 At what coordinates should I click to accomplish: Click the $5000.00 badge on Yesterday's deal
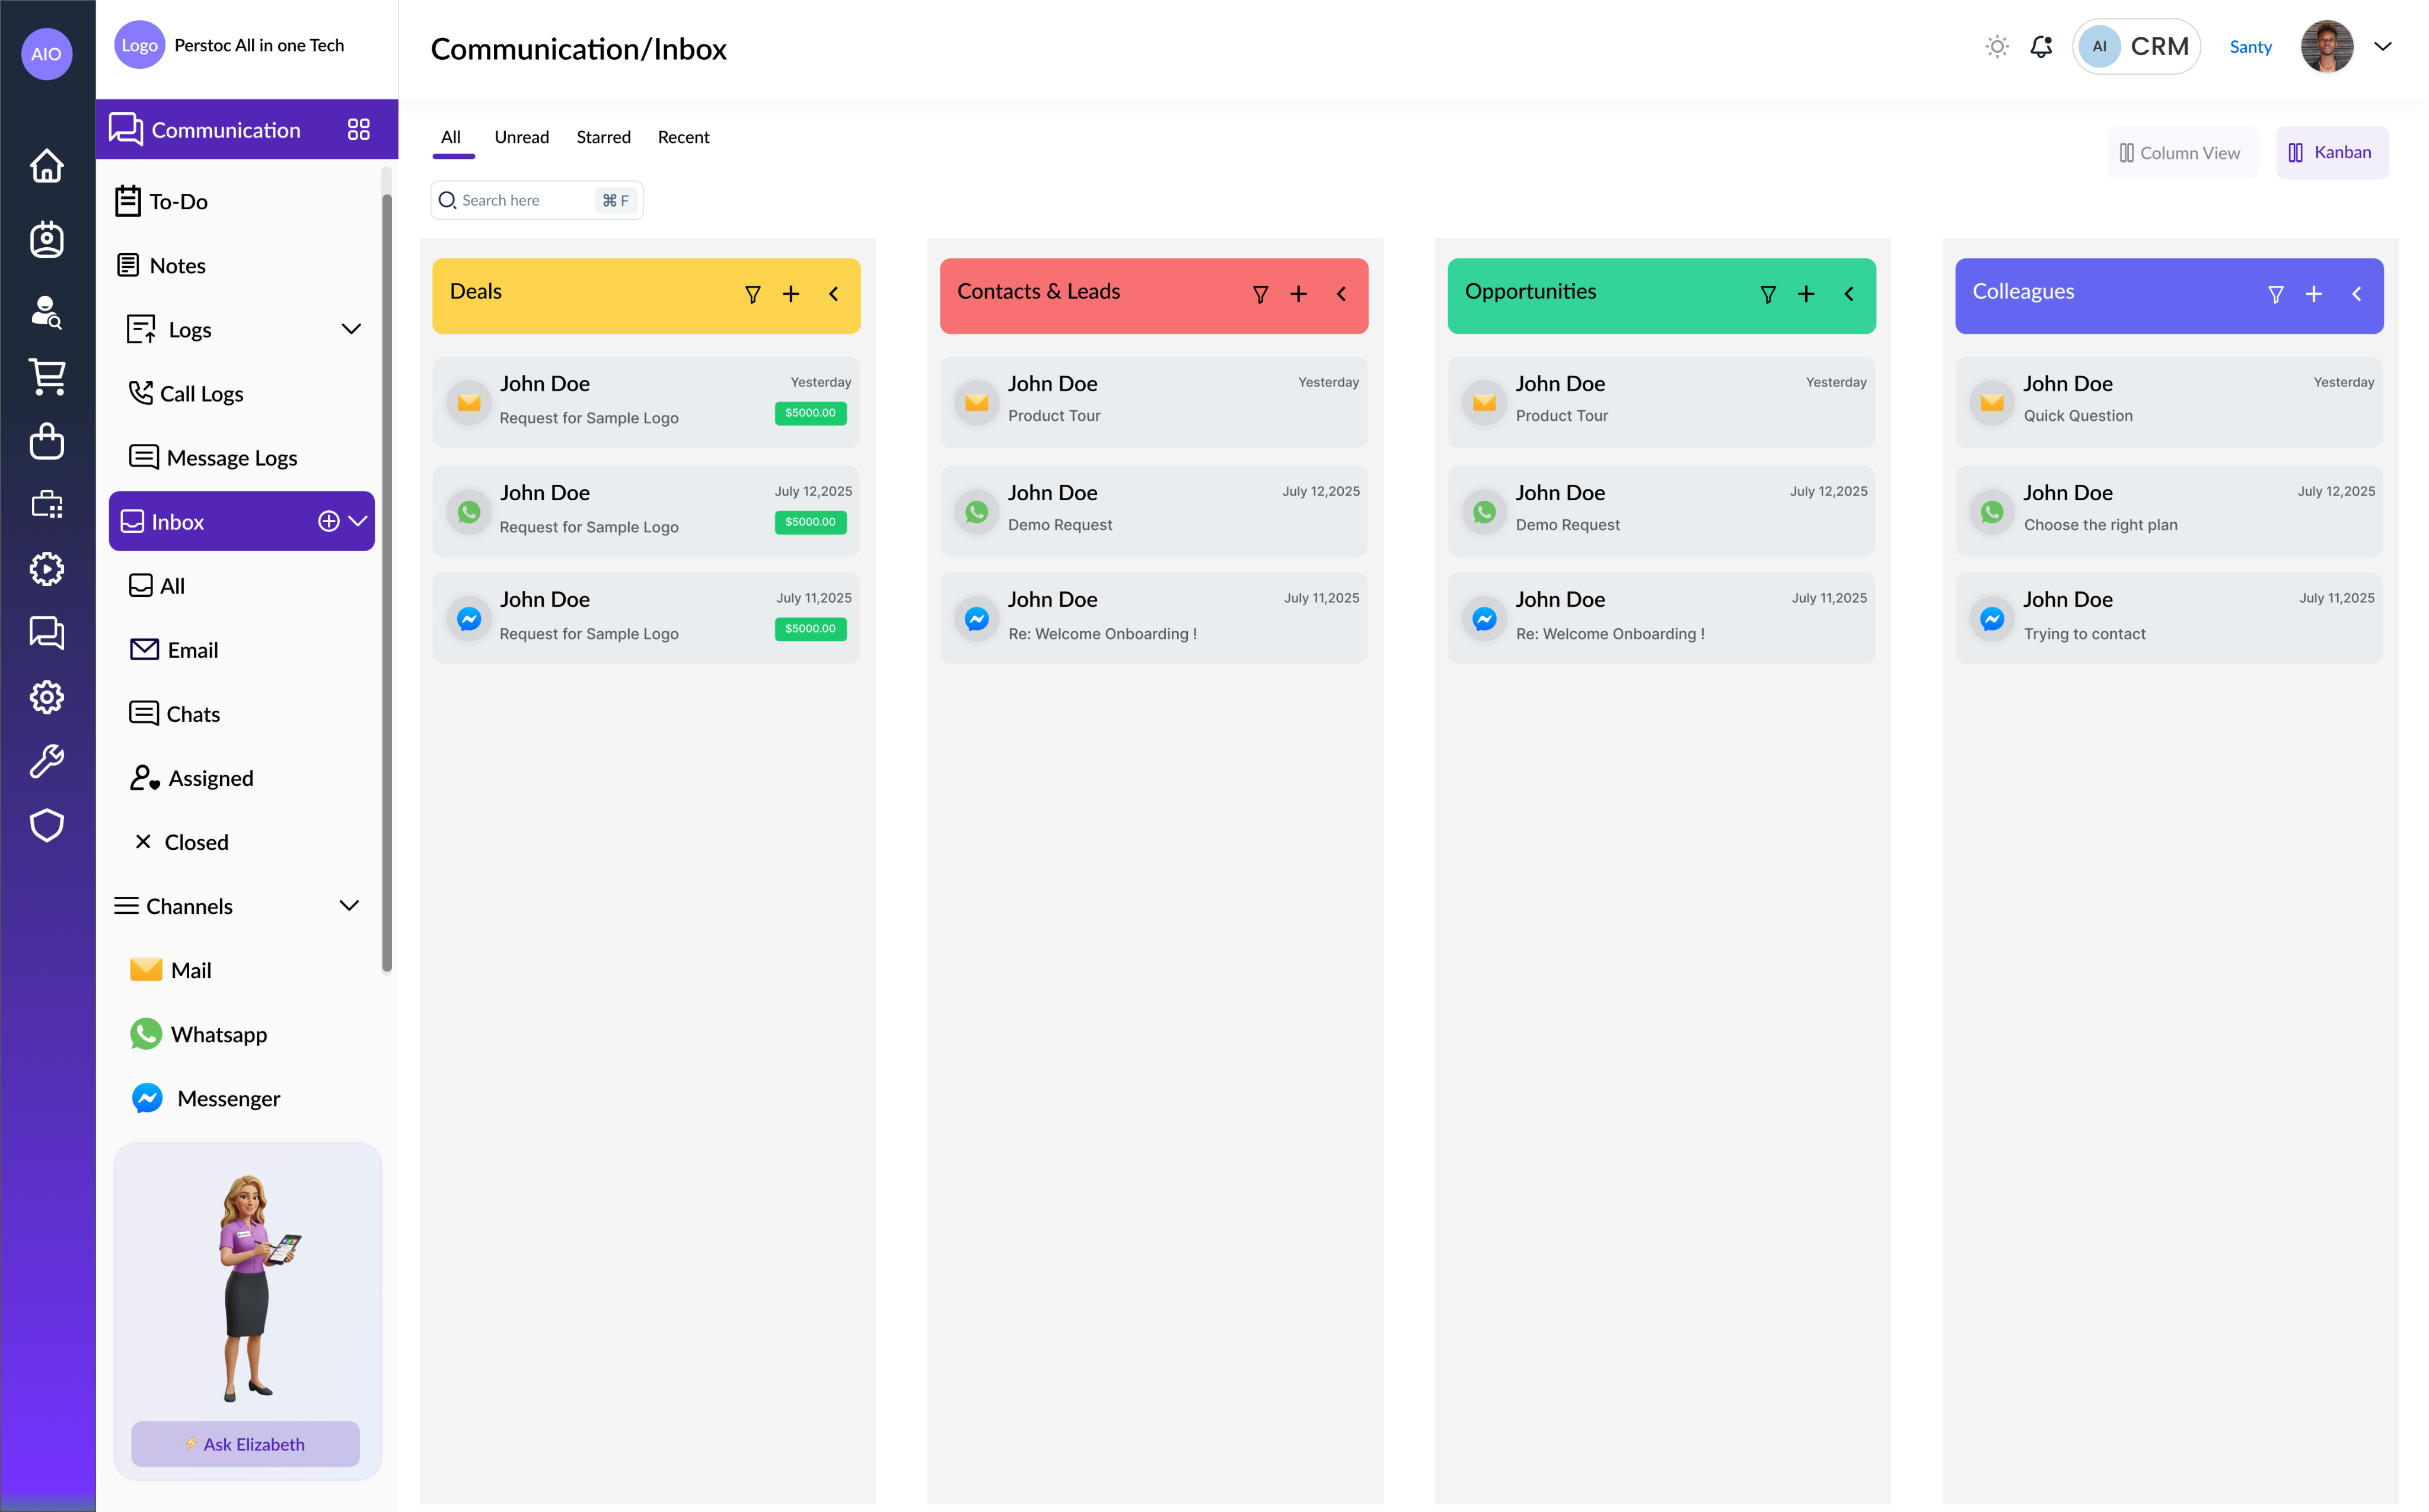(810, 413)
